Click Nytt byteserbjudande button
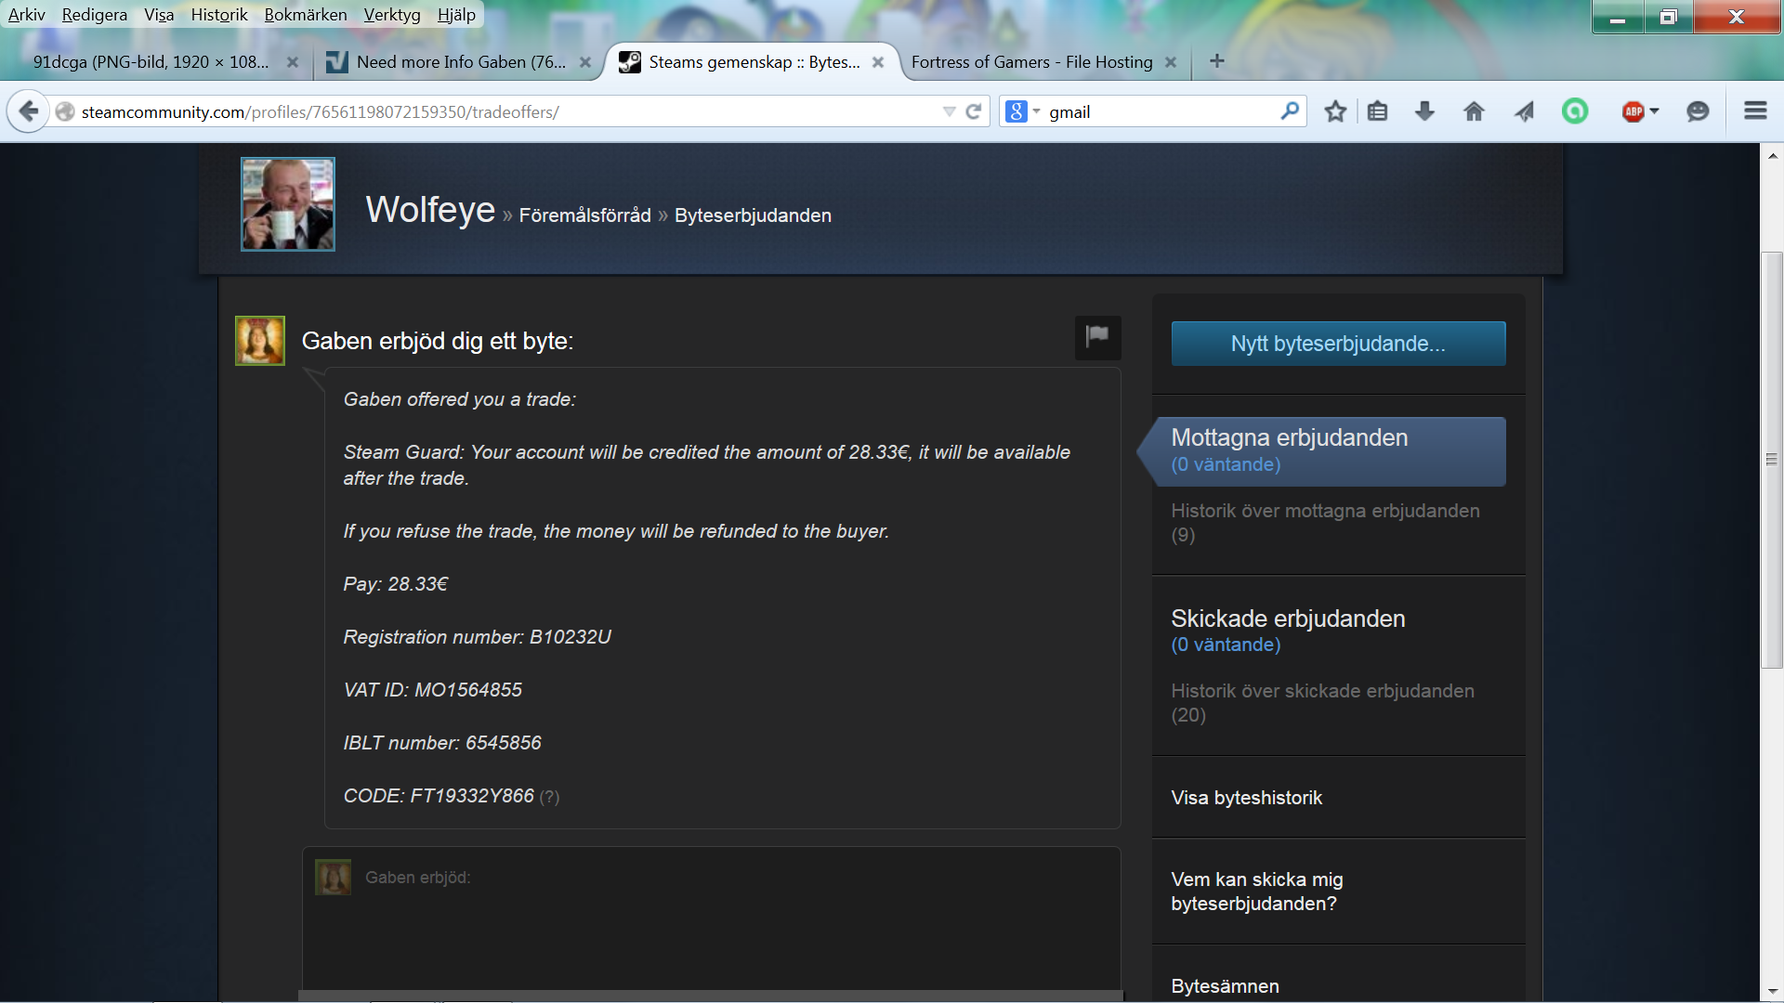Screen dimensions: 1784x1003 1338,344
